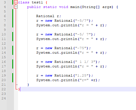Click line number 19 in the gutter
This screenshot has width=136, height=110.
[x=4, y=75]
